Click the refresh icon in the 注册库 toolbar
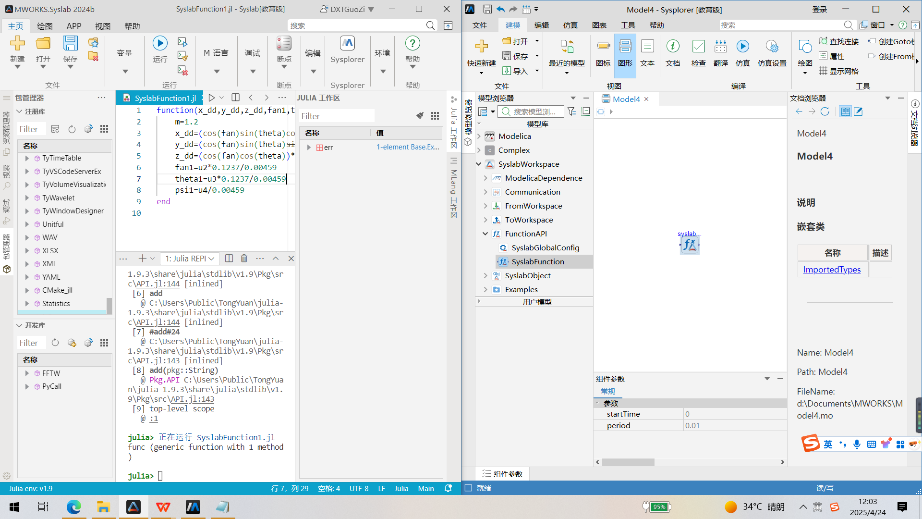The height and width of the screenshot is (519, 922). tap(72, 129)
